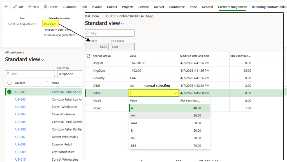Image resolution: width=287 pixels, height=162 pixels.
Task: Click the search icon in risk score filter
Action: click(88, 33)
